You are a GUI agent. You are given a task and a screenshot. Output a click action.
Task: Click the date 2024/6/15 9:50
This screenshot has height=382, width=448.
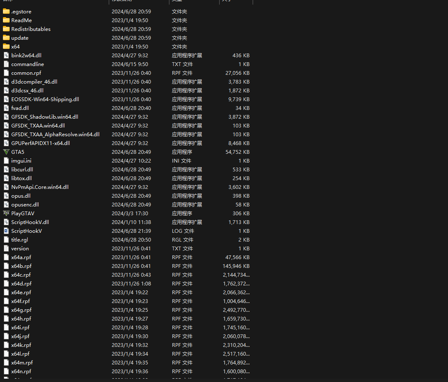pyautogui.click(x=130, y=64)
